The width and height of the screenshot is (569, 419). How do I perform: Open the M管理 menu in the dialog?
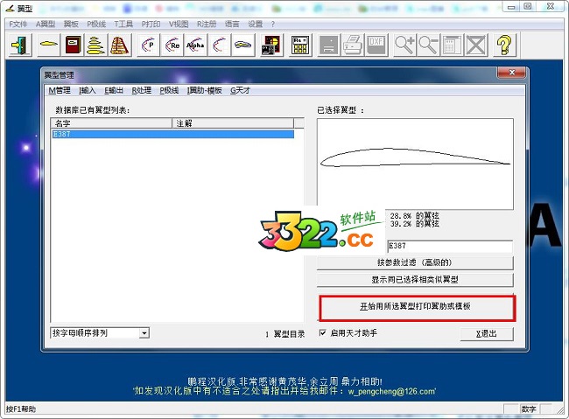click(x=60, y=90)
